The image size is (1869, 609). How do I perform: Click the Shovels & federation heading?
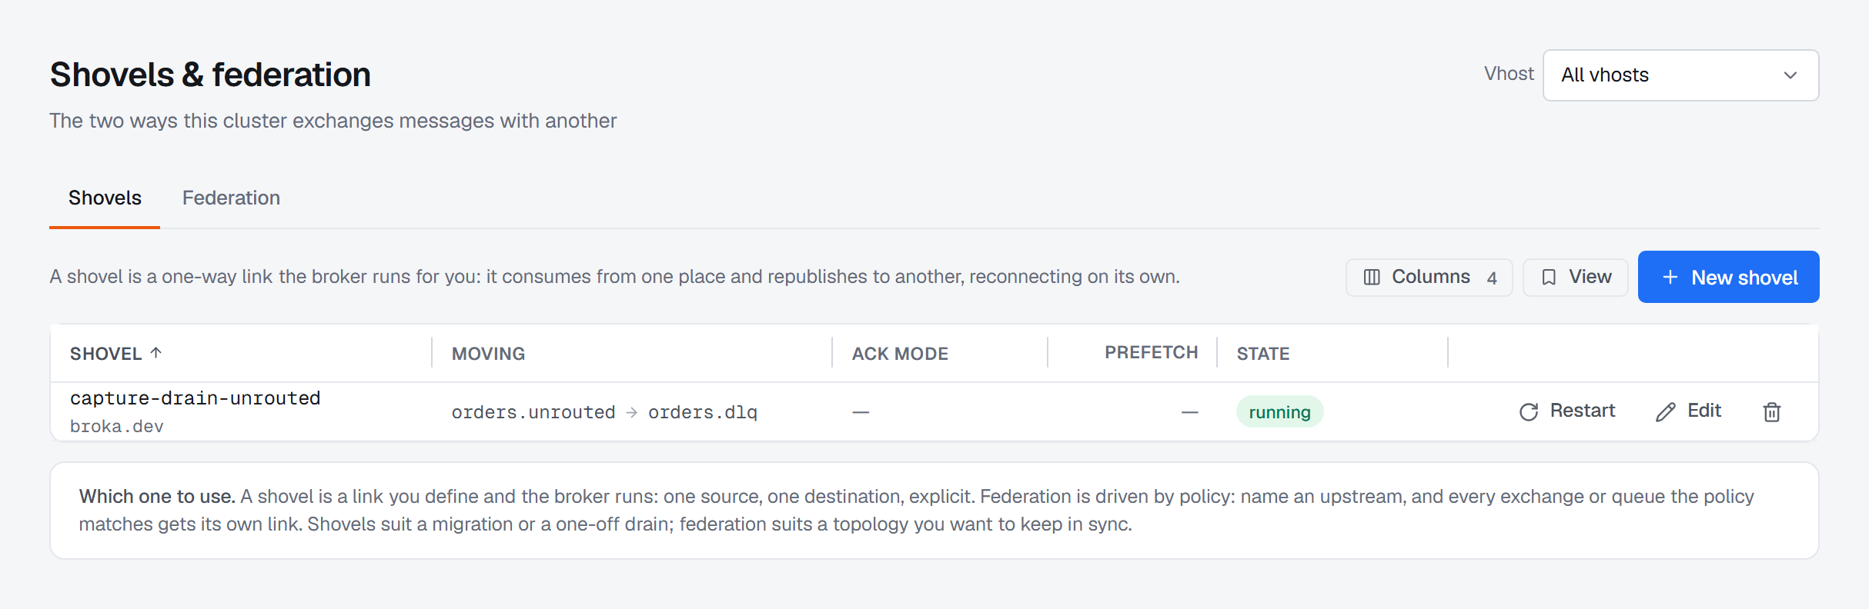pos(210,75)
